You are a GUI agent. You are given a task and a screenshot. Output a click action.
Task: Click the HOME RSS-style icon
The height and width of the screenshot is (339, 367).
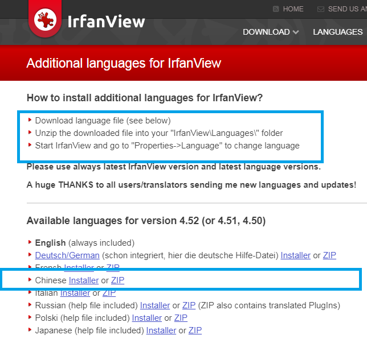coord(276,9)
